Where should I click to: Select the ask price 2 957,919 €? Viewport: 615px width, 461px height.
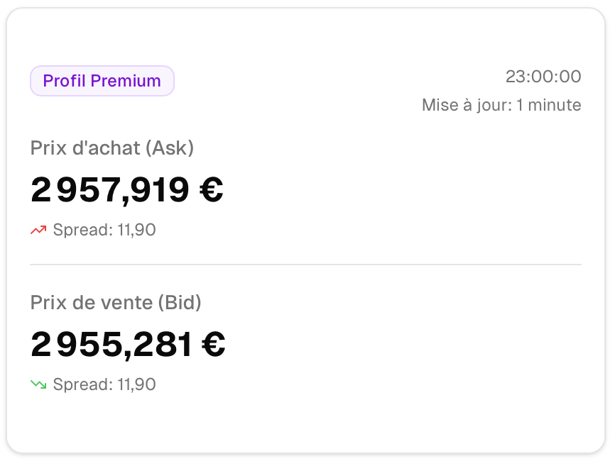pyautogui.click(x=127, y=190)
